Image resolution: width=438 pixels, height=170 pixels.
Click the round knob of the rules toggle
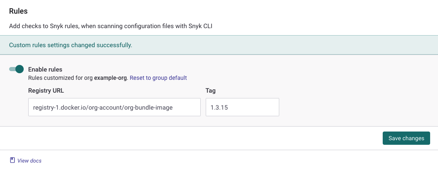tap(19, 69)
